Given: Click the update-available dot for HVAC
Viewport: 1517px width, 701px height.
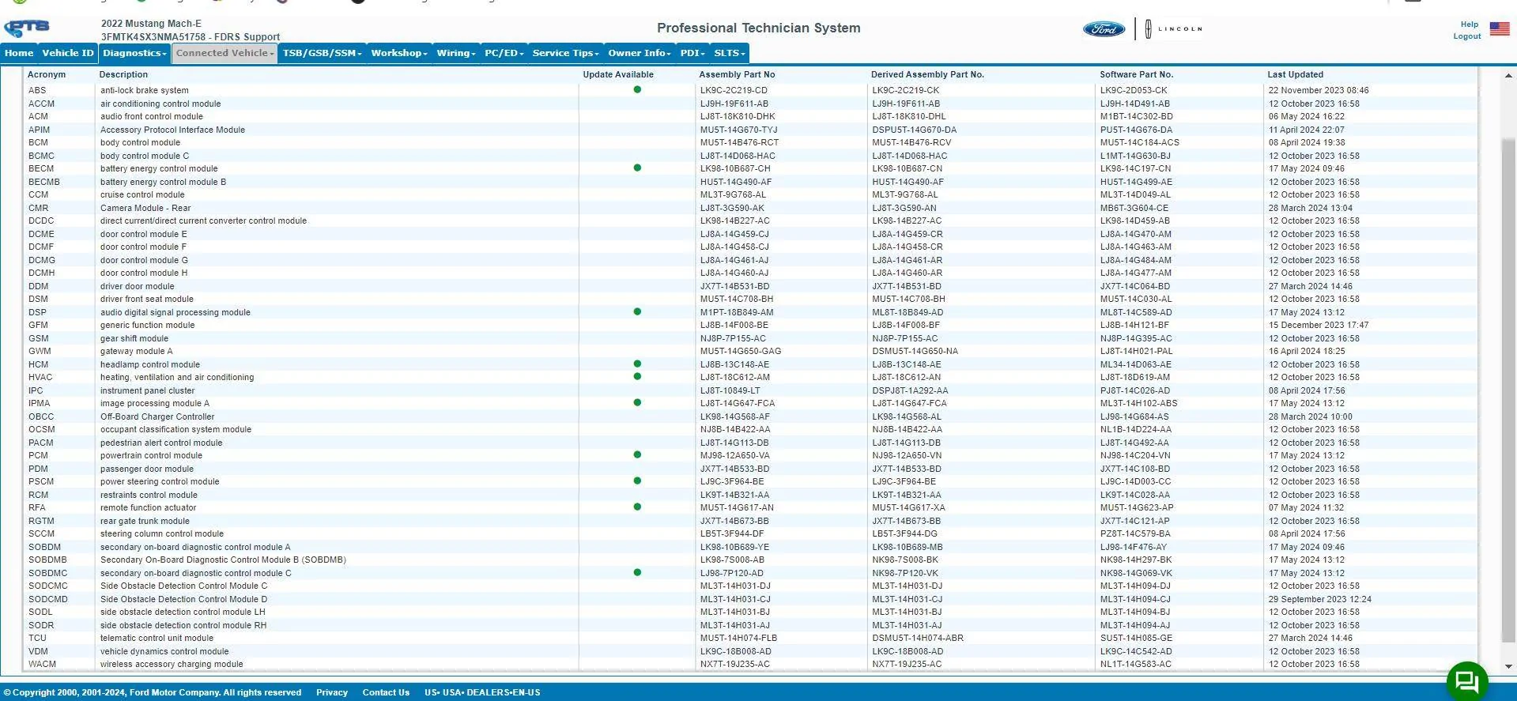Looking at the screenshot, I should point(637,376).
